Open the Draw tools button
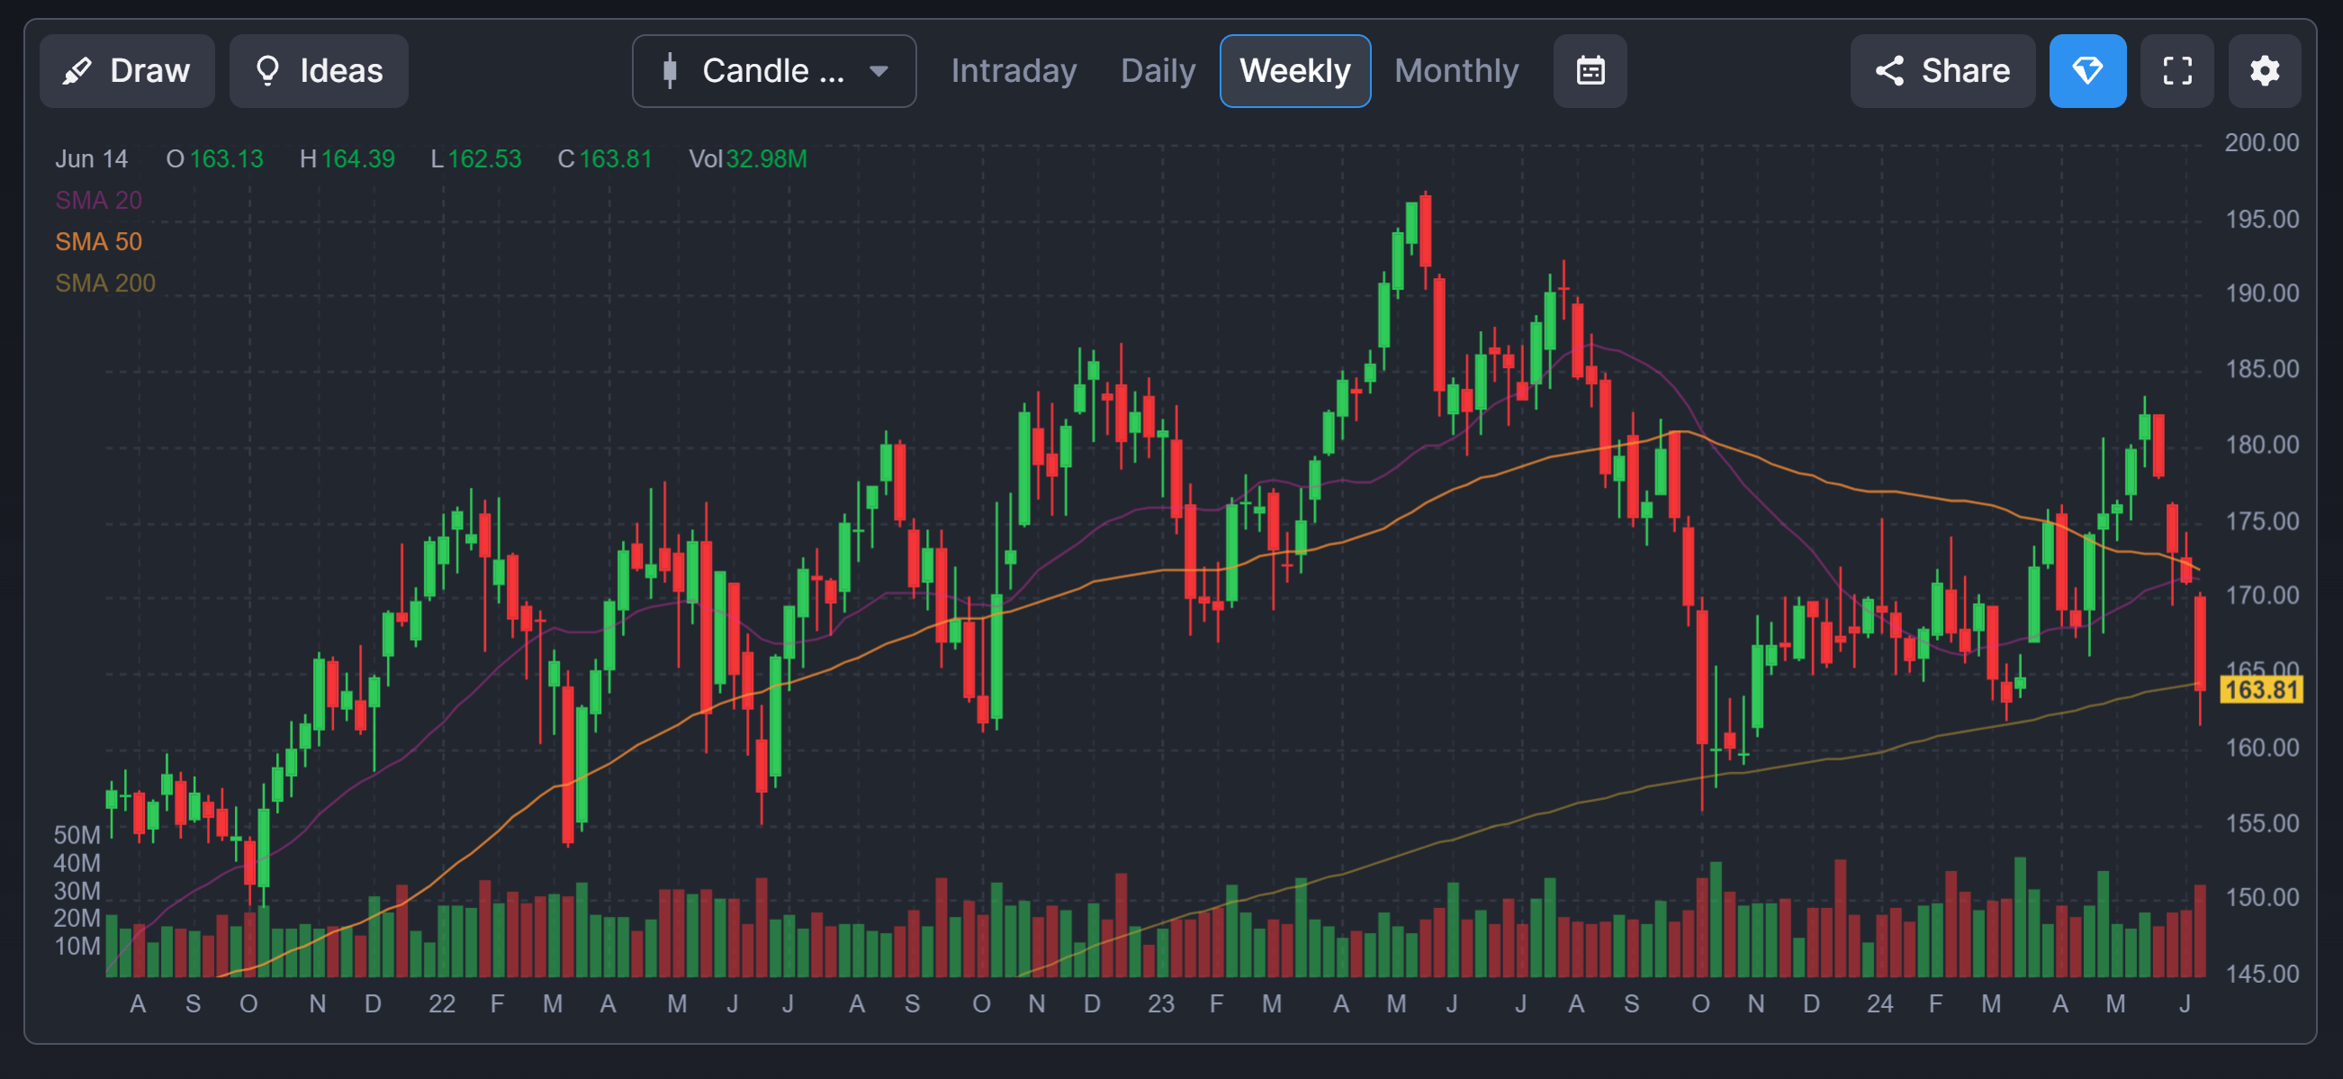The image size is (2343, 1079). coord(127,71)
